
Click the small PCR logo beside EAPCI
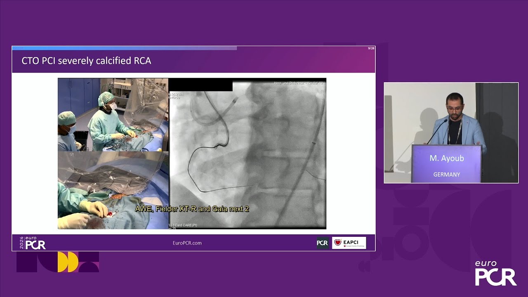[322, 243]
